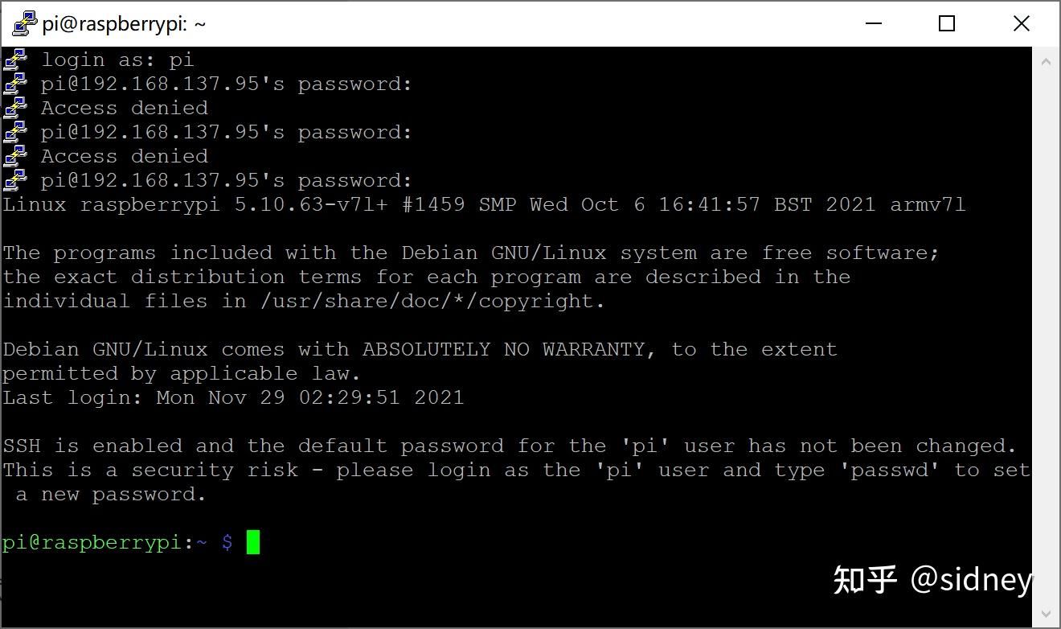Maximize the PuTTY terminal window
The height and width of the screenshot is (629, 1061).
pos(947,23)
